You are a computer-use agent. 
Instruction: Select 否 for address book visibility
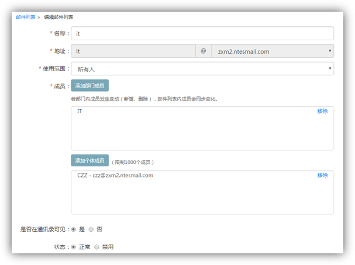[91, 229]
